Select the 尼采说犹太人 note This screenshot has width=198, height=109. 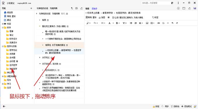[51, 70]
